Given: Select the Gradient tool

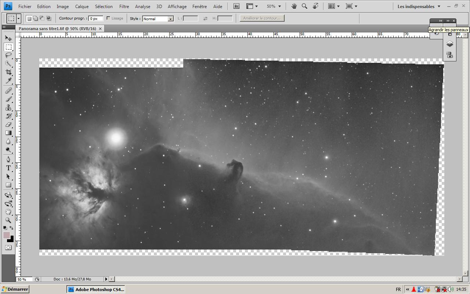Looking at the screenshot, I should (8, 133).
